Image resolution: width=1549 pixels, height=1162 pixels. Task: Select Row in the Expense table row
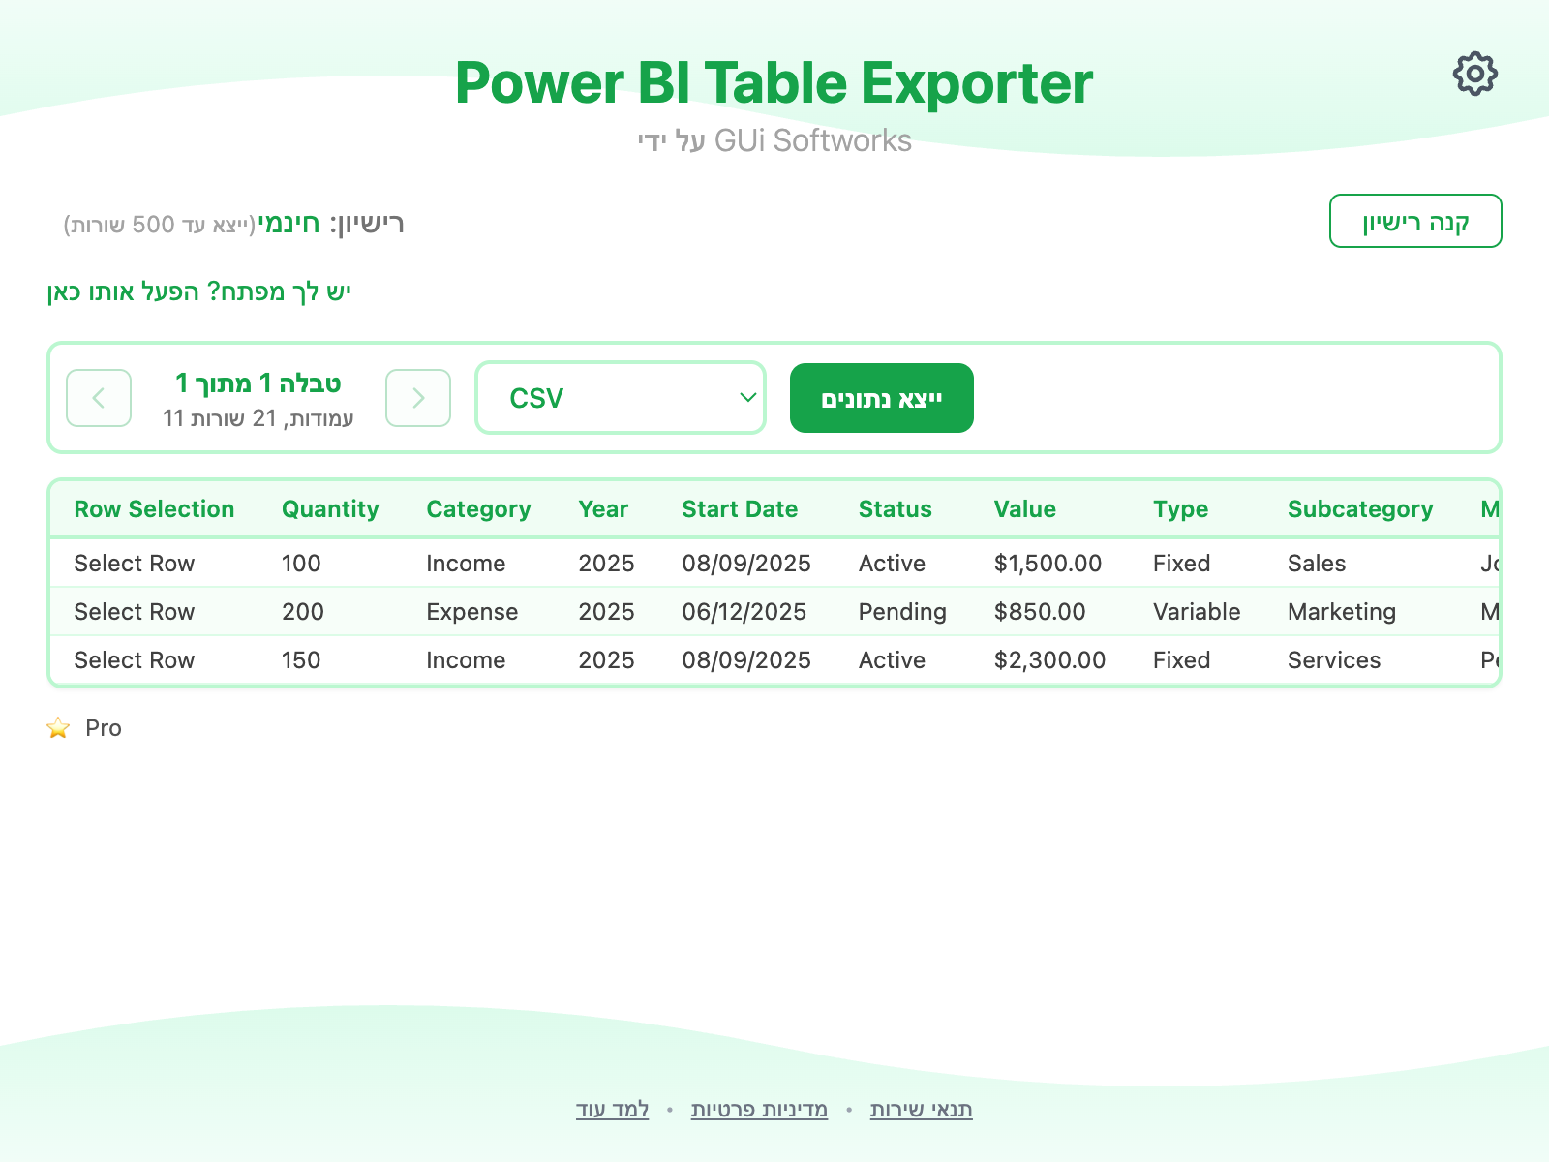[134, 612]
